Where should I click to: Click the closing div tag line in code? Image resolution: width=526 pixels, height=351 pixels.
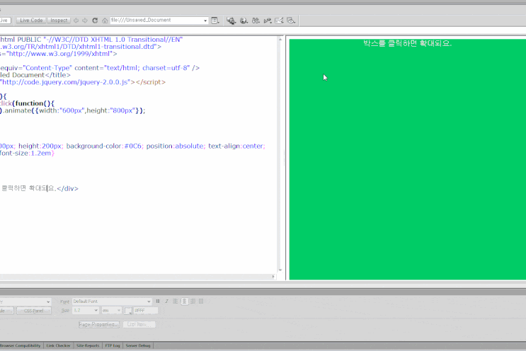[x=39, y=188]
